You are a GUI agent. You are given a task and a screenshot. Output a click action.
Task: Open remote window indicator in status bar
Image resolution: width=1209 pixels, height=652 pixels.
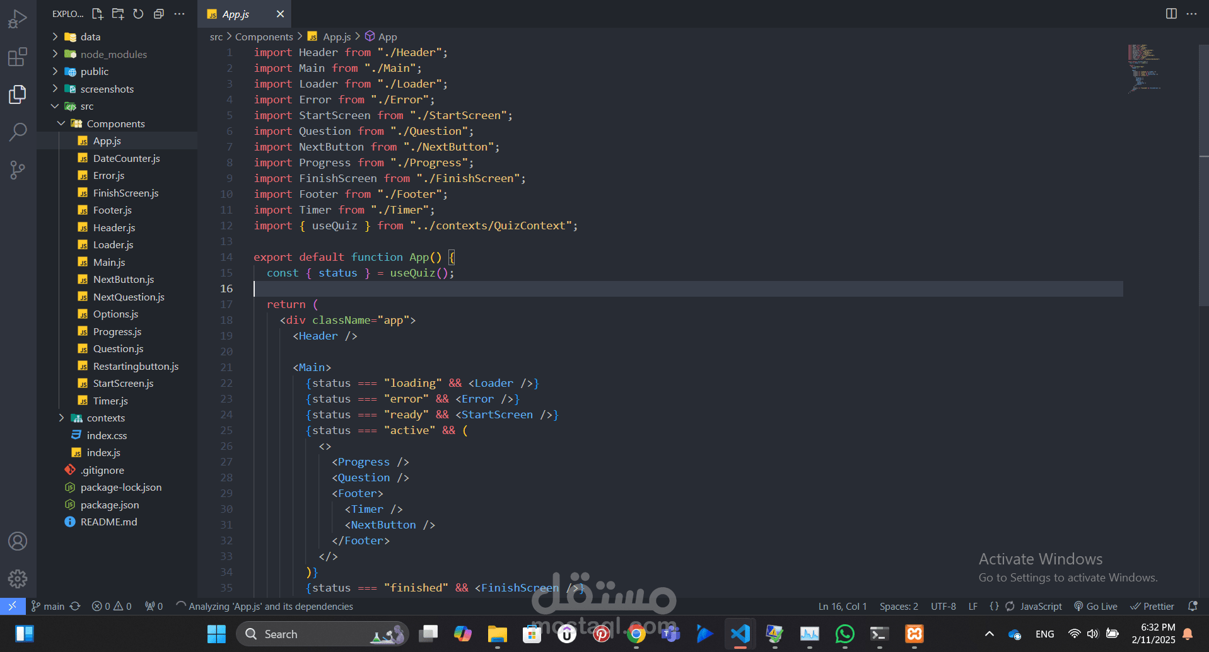(x=13, y=606)
